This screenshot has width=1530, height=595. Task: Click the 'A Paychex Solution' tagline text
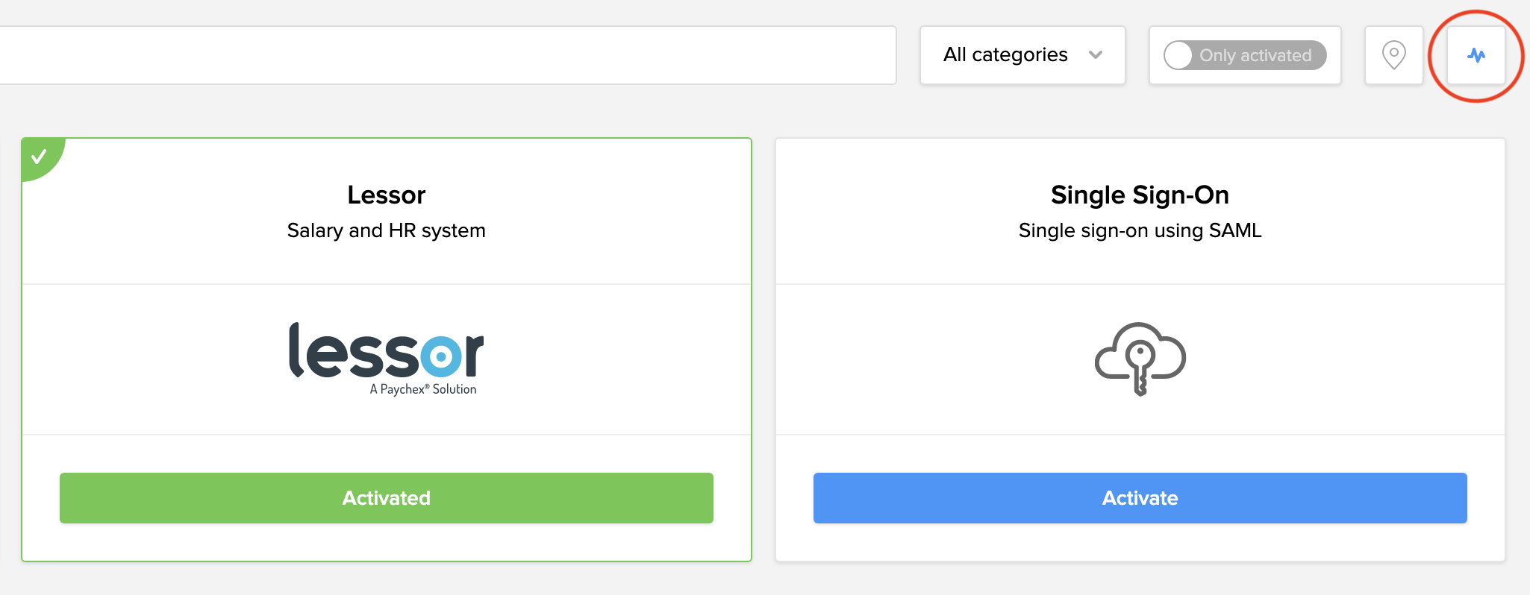(x=423, y=389)
